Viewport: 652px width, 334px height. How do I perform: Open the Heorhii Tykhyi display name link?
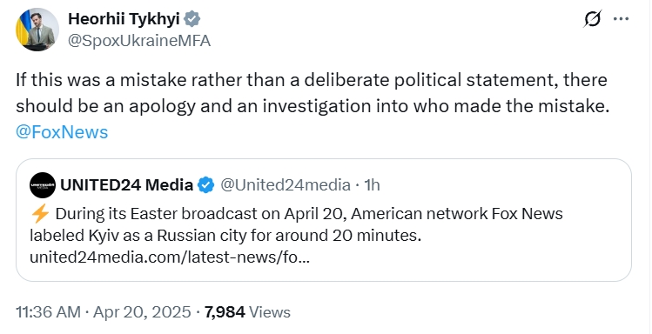[x=124, y=18]
